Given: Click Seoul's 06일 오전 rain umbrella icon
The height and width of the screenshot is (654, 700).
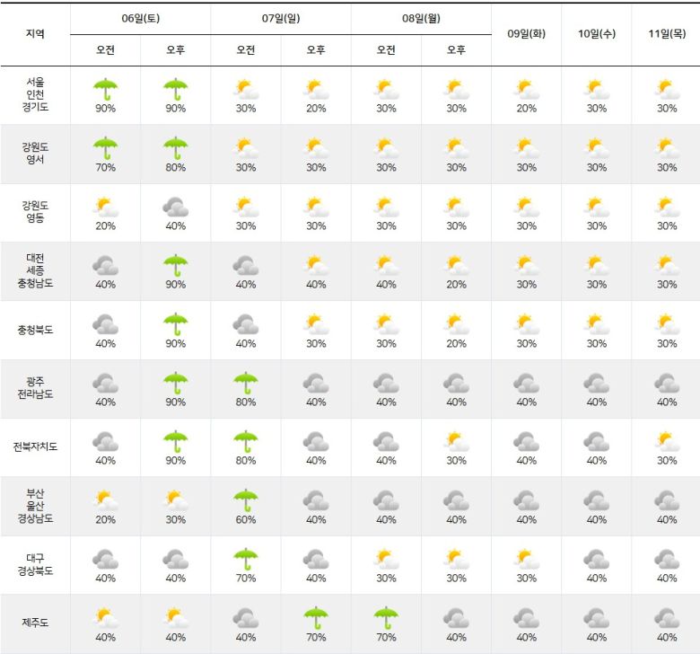Looking at the screenshot, I should [x=105, y=88].
